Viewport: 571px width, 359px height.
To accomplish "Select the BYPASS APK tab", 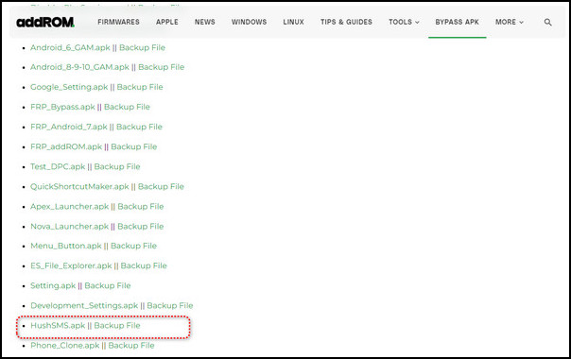I will (457, 22).
